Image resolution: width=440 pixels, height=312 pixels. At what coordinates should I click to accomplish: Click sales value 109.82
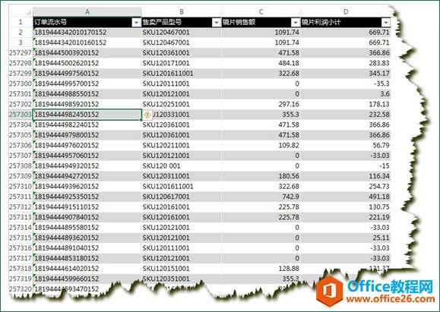coord(261,146)
